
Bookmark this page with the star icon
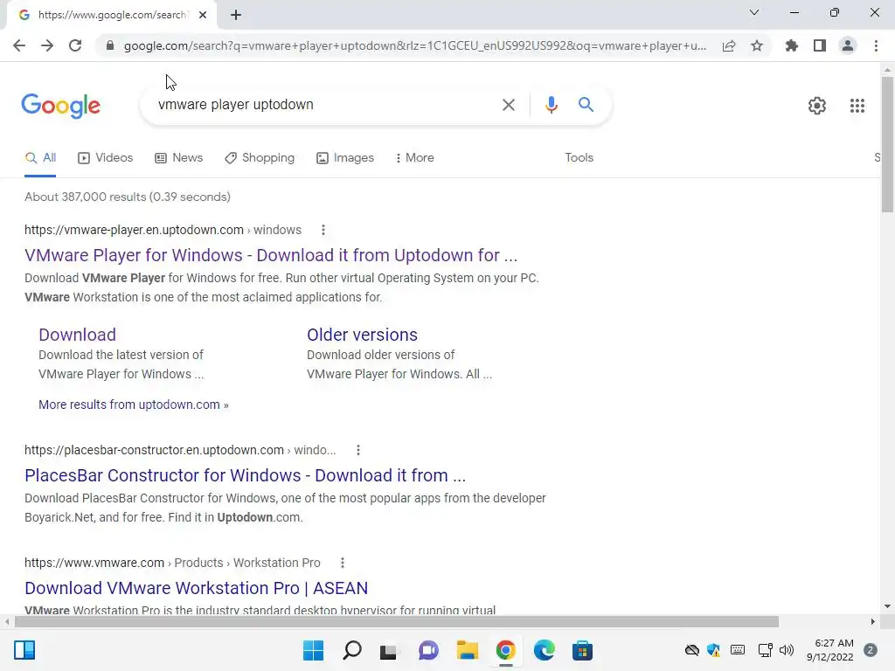[x=757, y=45]
